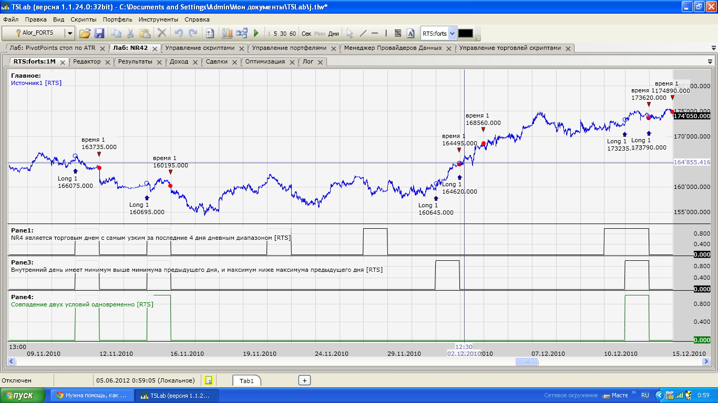Click the text annotation 'A' tool icon
Image resolution: width=718 pixels, height=403 pixels.
(x=411, y=33)
